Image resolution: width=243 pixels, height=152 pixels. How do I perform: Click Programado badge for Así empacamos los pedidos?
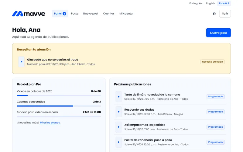(215, 127)
